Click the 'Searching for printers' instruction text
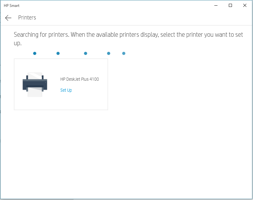This screenshot has width=253, height=200. click(128, 39)
